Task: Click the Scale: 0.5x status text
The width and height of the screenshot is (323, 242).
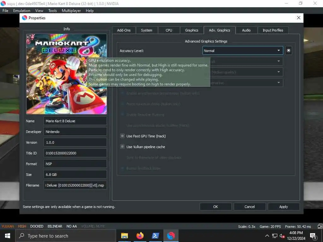Action: click(247, 226)
